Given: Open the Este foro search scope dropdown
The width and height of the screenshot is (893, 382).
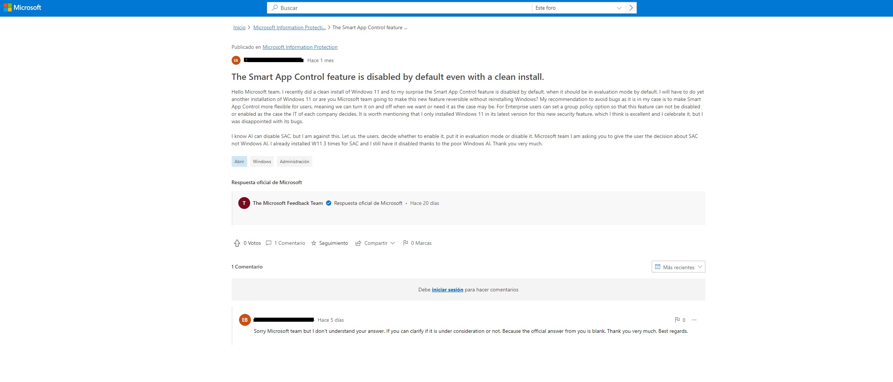Looking at the screenshot, I should coord(578,8).
